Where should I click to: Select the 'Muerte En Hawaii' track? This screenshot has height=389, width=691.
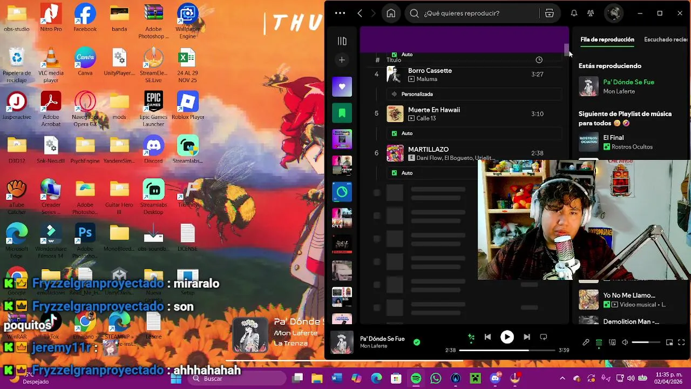pyautogui.click(x=465, y=114)
